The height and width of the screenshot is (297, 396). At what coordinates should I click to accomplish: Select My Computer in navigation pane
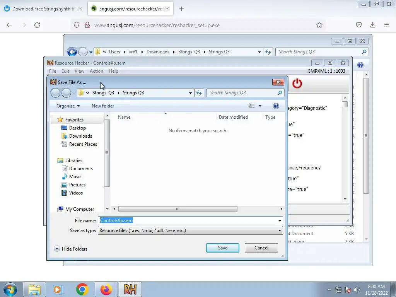(80, 209)
